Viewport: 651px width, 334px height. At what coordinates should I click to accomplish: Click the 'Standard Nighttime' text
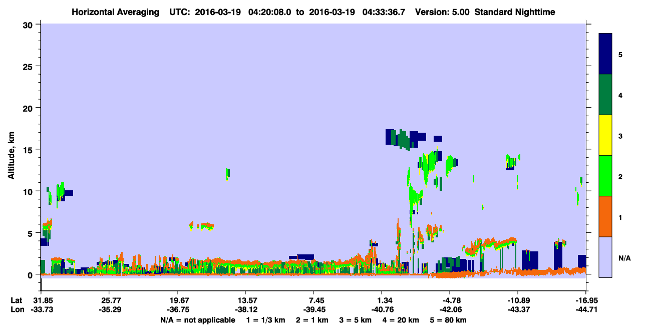(x=515, y=12)
